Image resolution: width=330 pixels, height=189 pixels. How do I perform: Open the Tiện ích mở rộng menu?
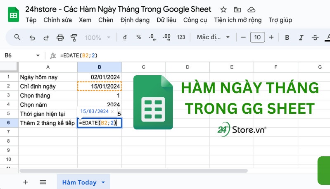click(x=238, y=20)
